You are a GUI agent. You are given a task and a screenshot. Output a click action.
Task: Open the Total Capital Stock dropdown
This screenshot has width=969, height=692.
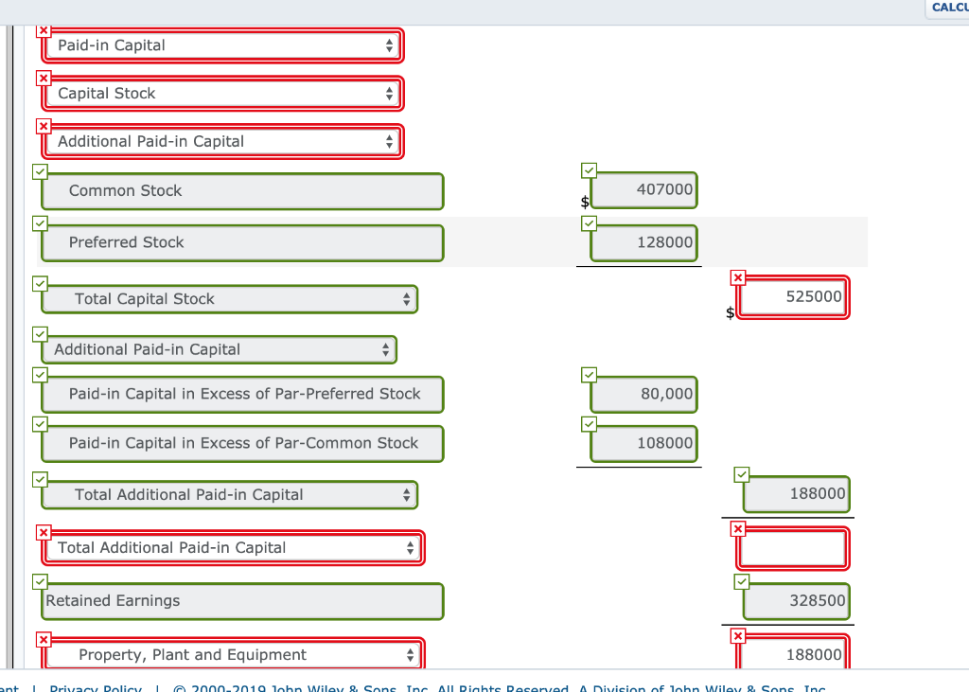pyautogui.click(x=229, y=298)
